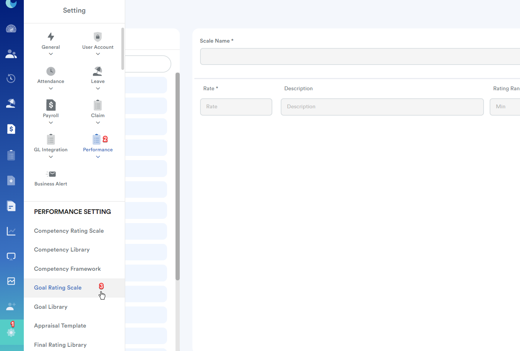Open the download document icon in navigation bar

tap(11, 180)
